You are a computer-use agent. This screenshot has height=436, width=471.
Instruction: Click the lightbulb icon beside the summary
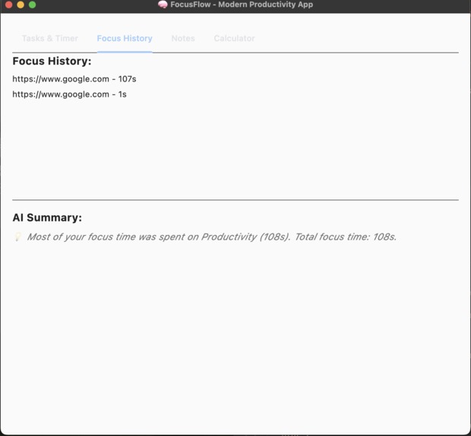(17, 237)
